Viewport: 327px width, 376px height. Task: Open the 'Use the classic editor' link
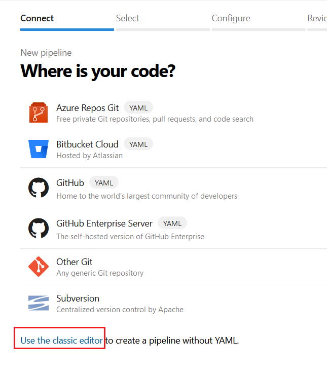click(62, 341)
